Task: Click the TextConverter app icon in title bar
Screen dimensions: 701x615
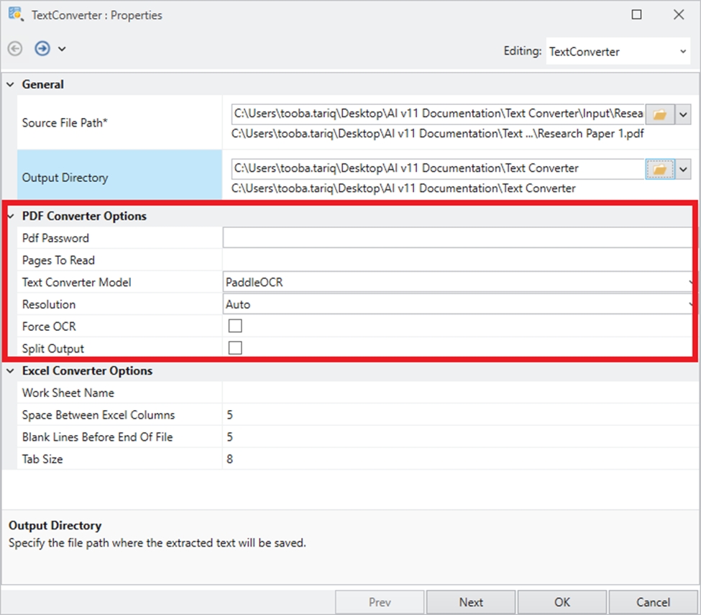Action: coord(16,14)
